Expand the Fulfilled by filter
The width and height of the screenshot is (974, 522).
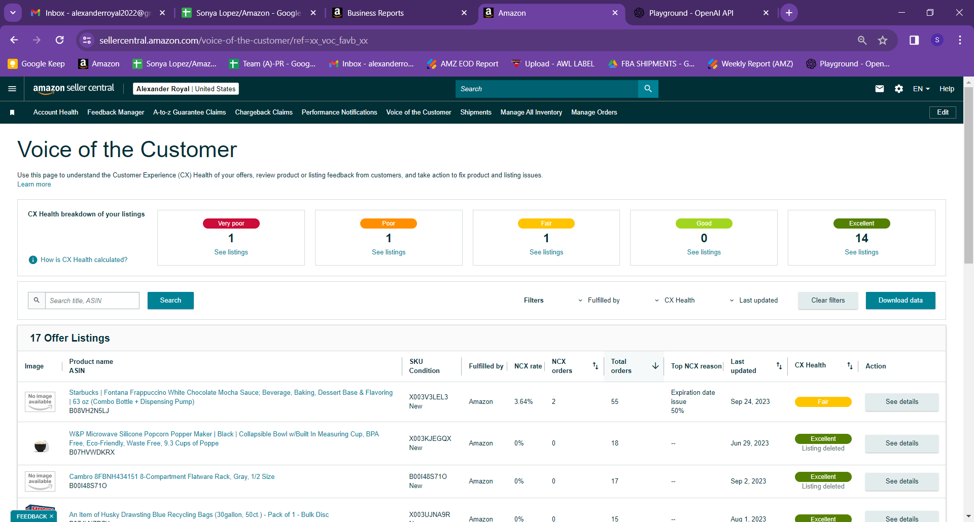click(x=599, y=301)
